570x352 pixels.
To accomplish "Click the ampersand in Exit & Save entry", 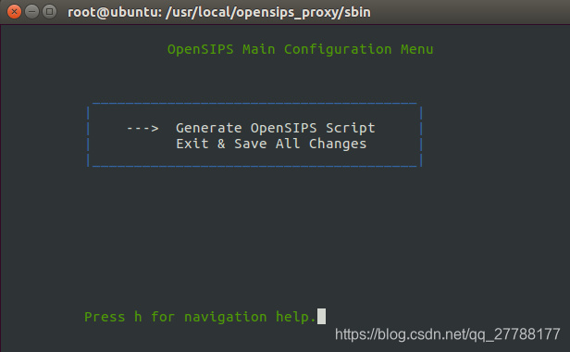I will coord(221,144).
